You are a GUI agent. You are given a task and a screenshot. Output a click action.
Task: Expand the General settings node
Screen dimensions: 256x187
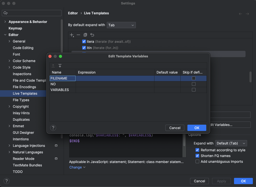click(9, 41)
